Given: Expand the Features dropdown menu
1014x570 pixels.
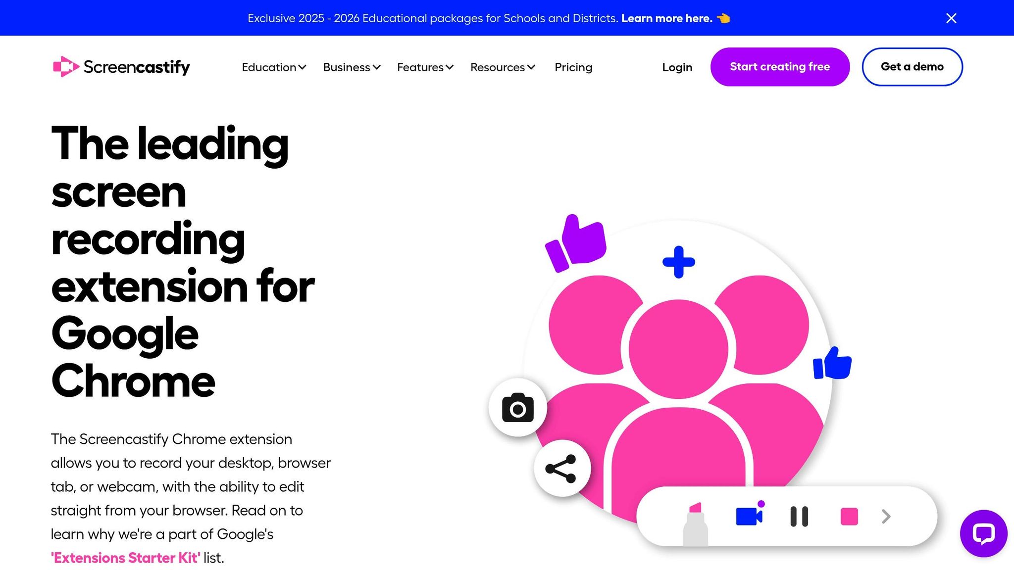Looking at the screenshot, I should point(425,67).
